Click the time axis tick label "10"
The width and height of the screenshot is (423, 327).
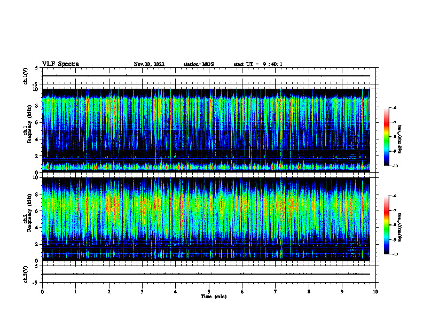click(x=375, y=292)
